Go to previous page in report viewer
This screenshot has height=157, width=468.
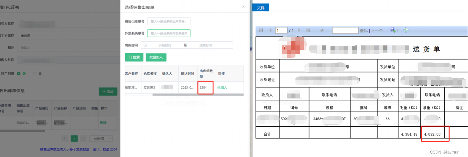(x=270, y=30)
